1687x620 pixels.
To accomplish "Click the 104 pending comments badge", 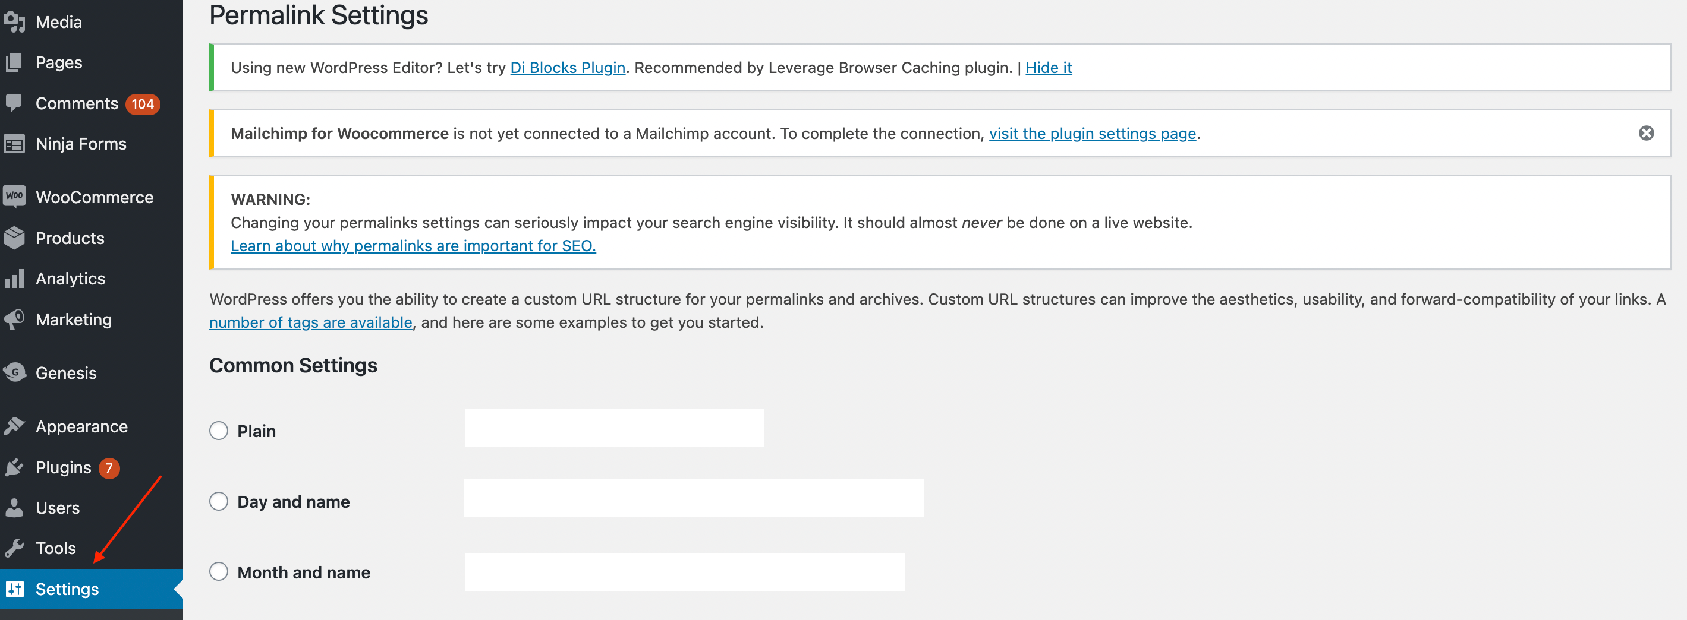I will pyautogui.click(x=143, y=104).
